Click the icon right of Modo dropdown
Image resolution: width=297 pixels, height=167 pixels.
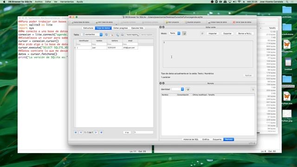[x=184, y=33]
